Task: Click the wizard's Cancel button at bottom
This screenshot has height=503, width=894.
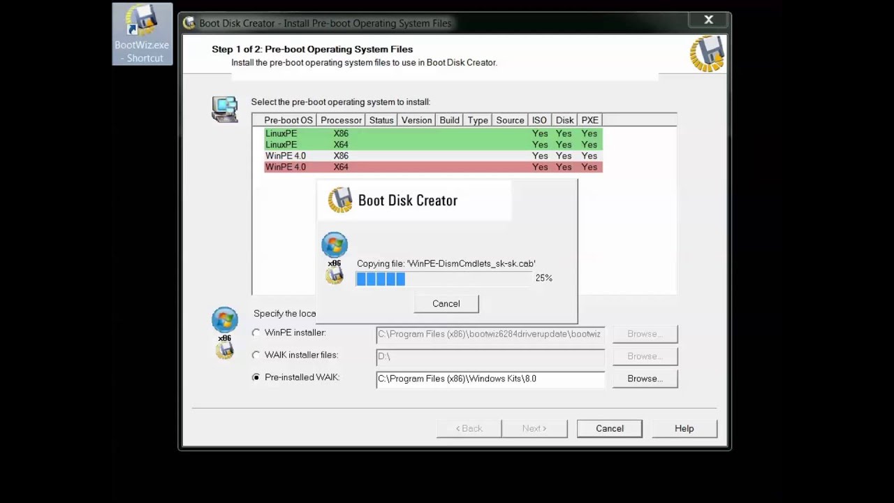Action: 610,429
